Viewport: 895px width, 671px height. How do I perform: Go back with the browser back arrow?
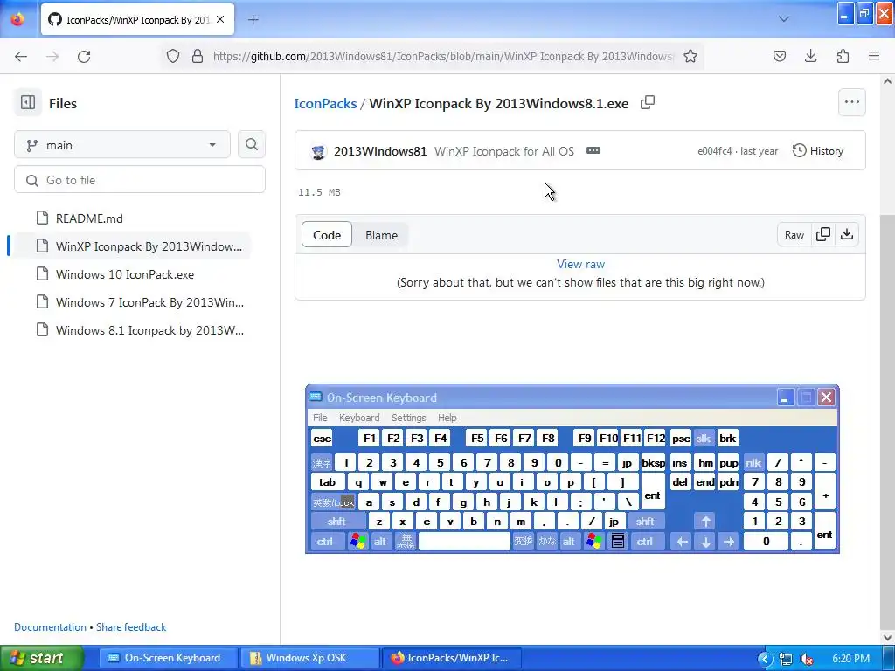21,57
